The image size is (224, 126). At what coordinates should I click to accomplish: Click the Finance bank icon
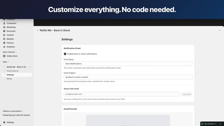pyautogui.click(x=4, y=43)
